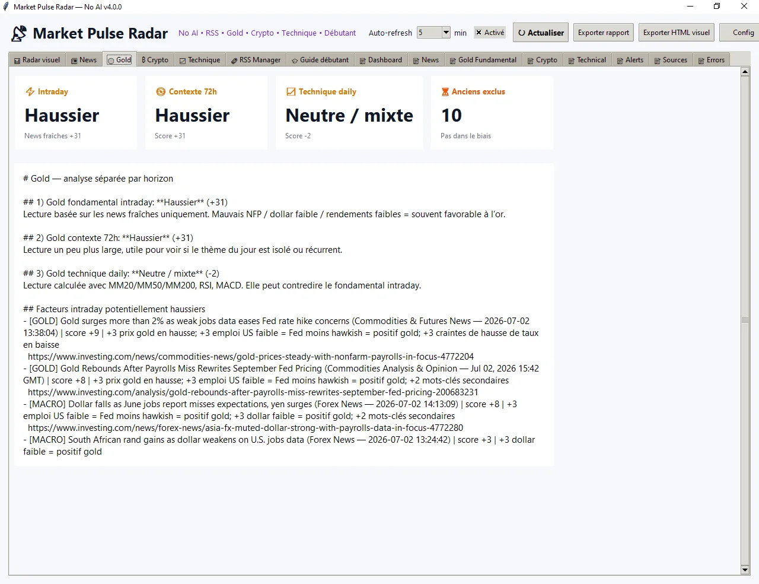The width and height of the screenshot is (759, 584).
Task: Select the Gold tab
Action: (120, 59)
